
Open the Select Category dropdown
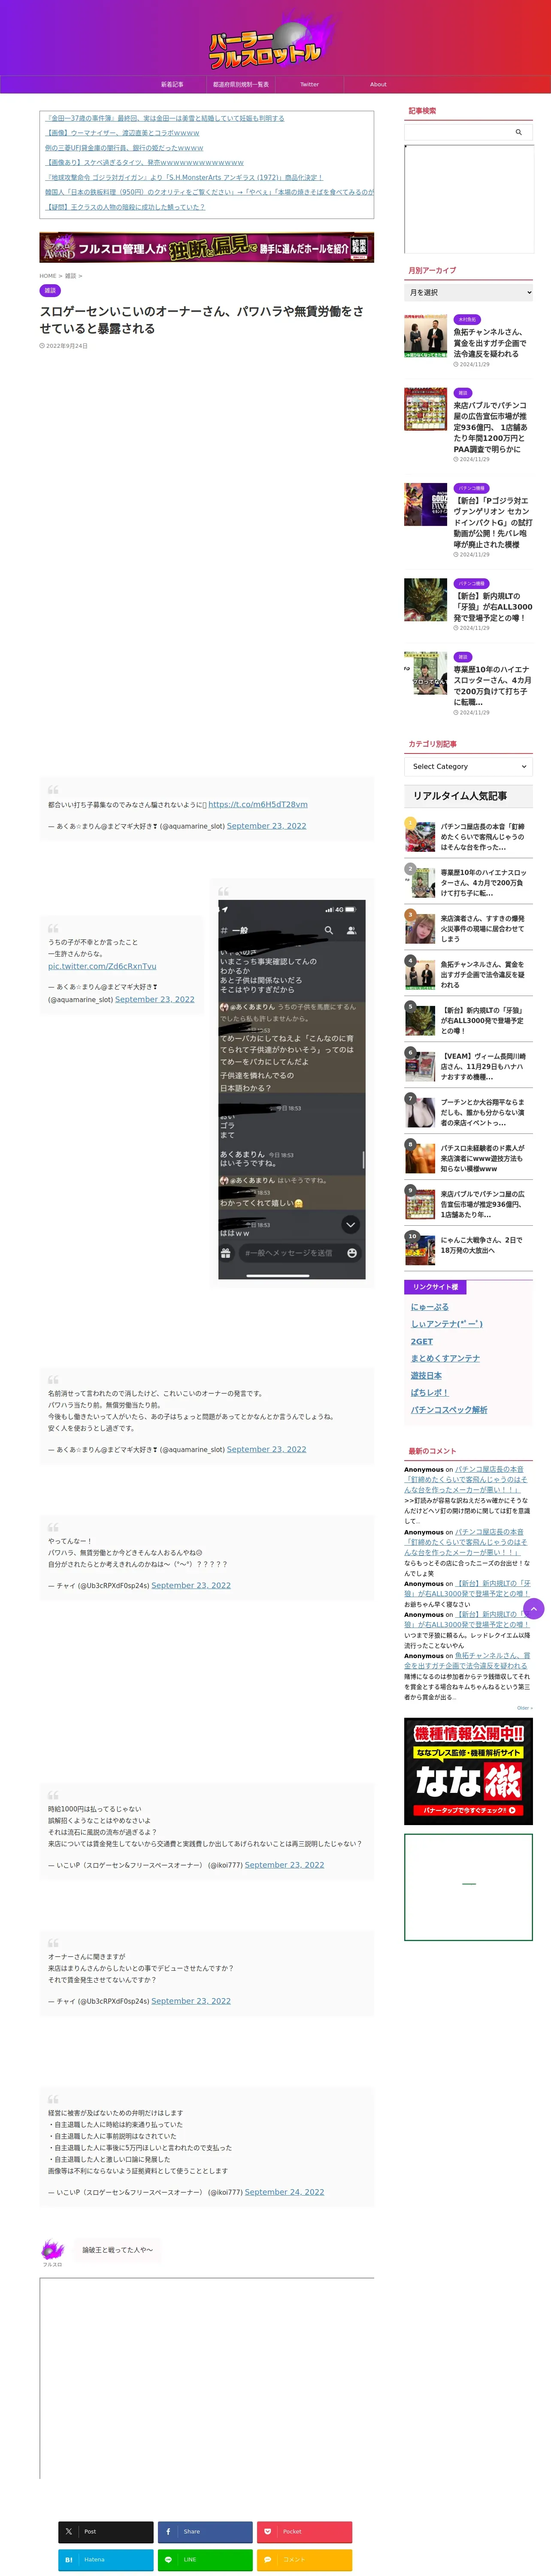pos(468,766)
